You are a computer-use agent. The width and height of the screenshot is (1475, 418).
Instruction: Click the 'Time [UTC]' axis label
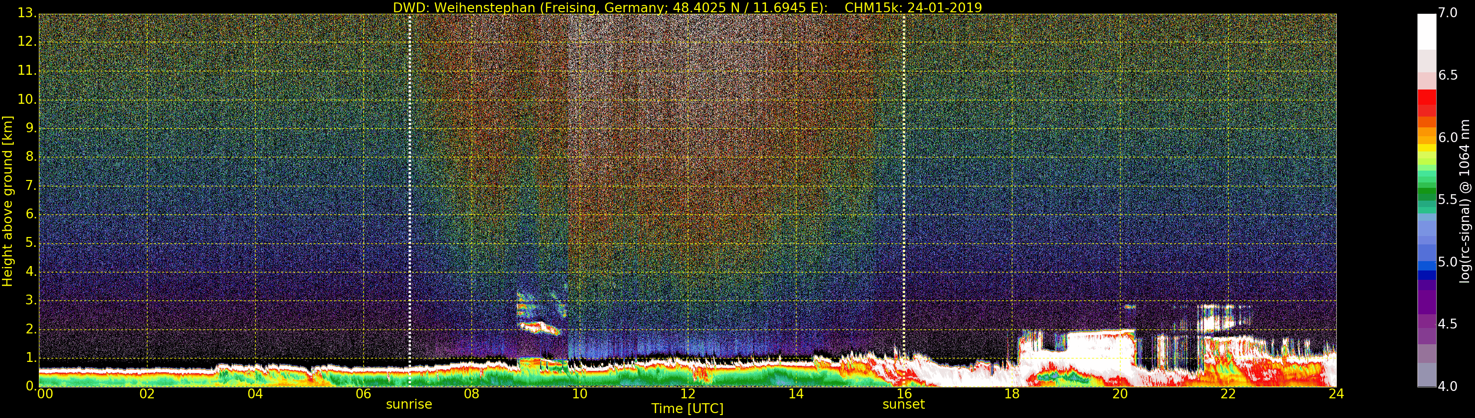click(x=687, y=409)
